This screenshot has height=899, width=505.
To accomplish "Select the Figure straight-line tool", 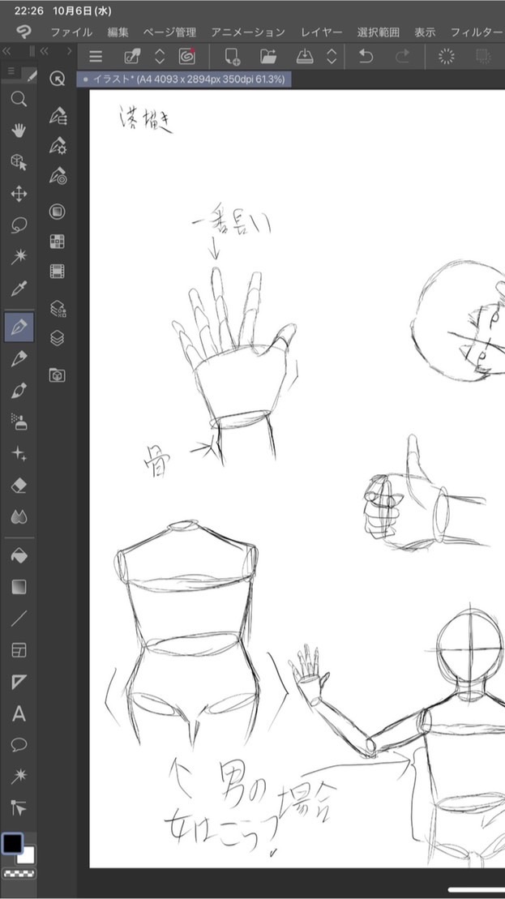I will point(19,619).
